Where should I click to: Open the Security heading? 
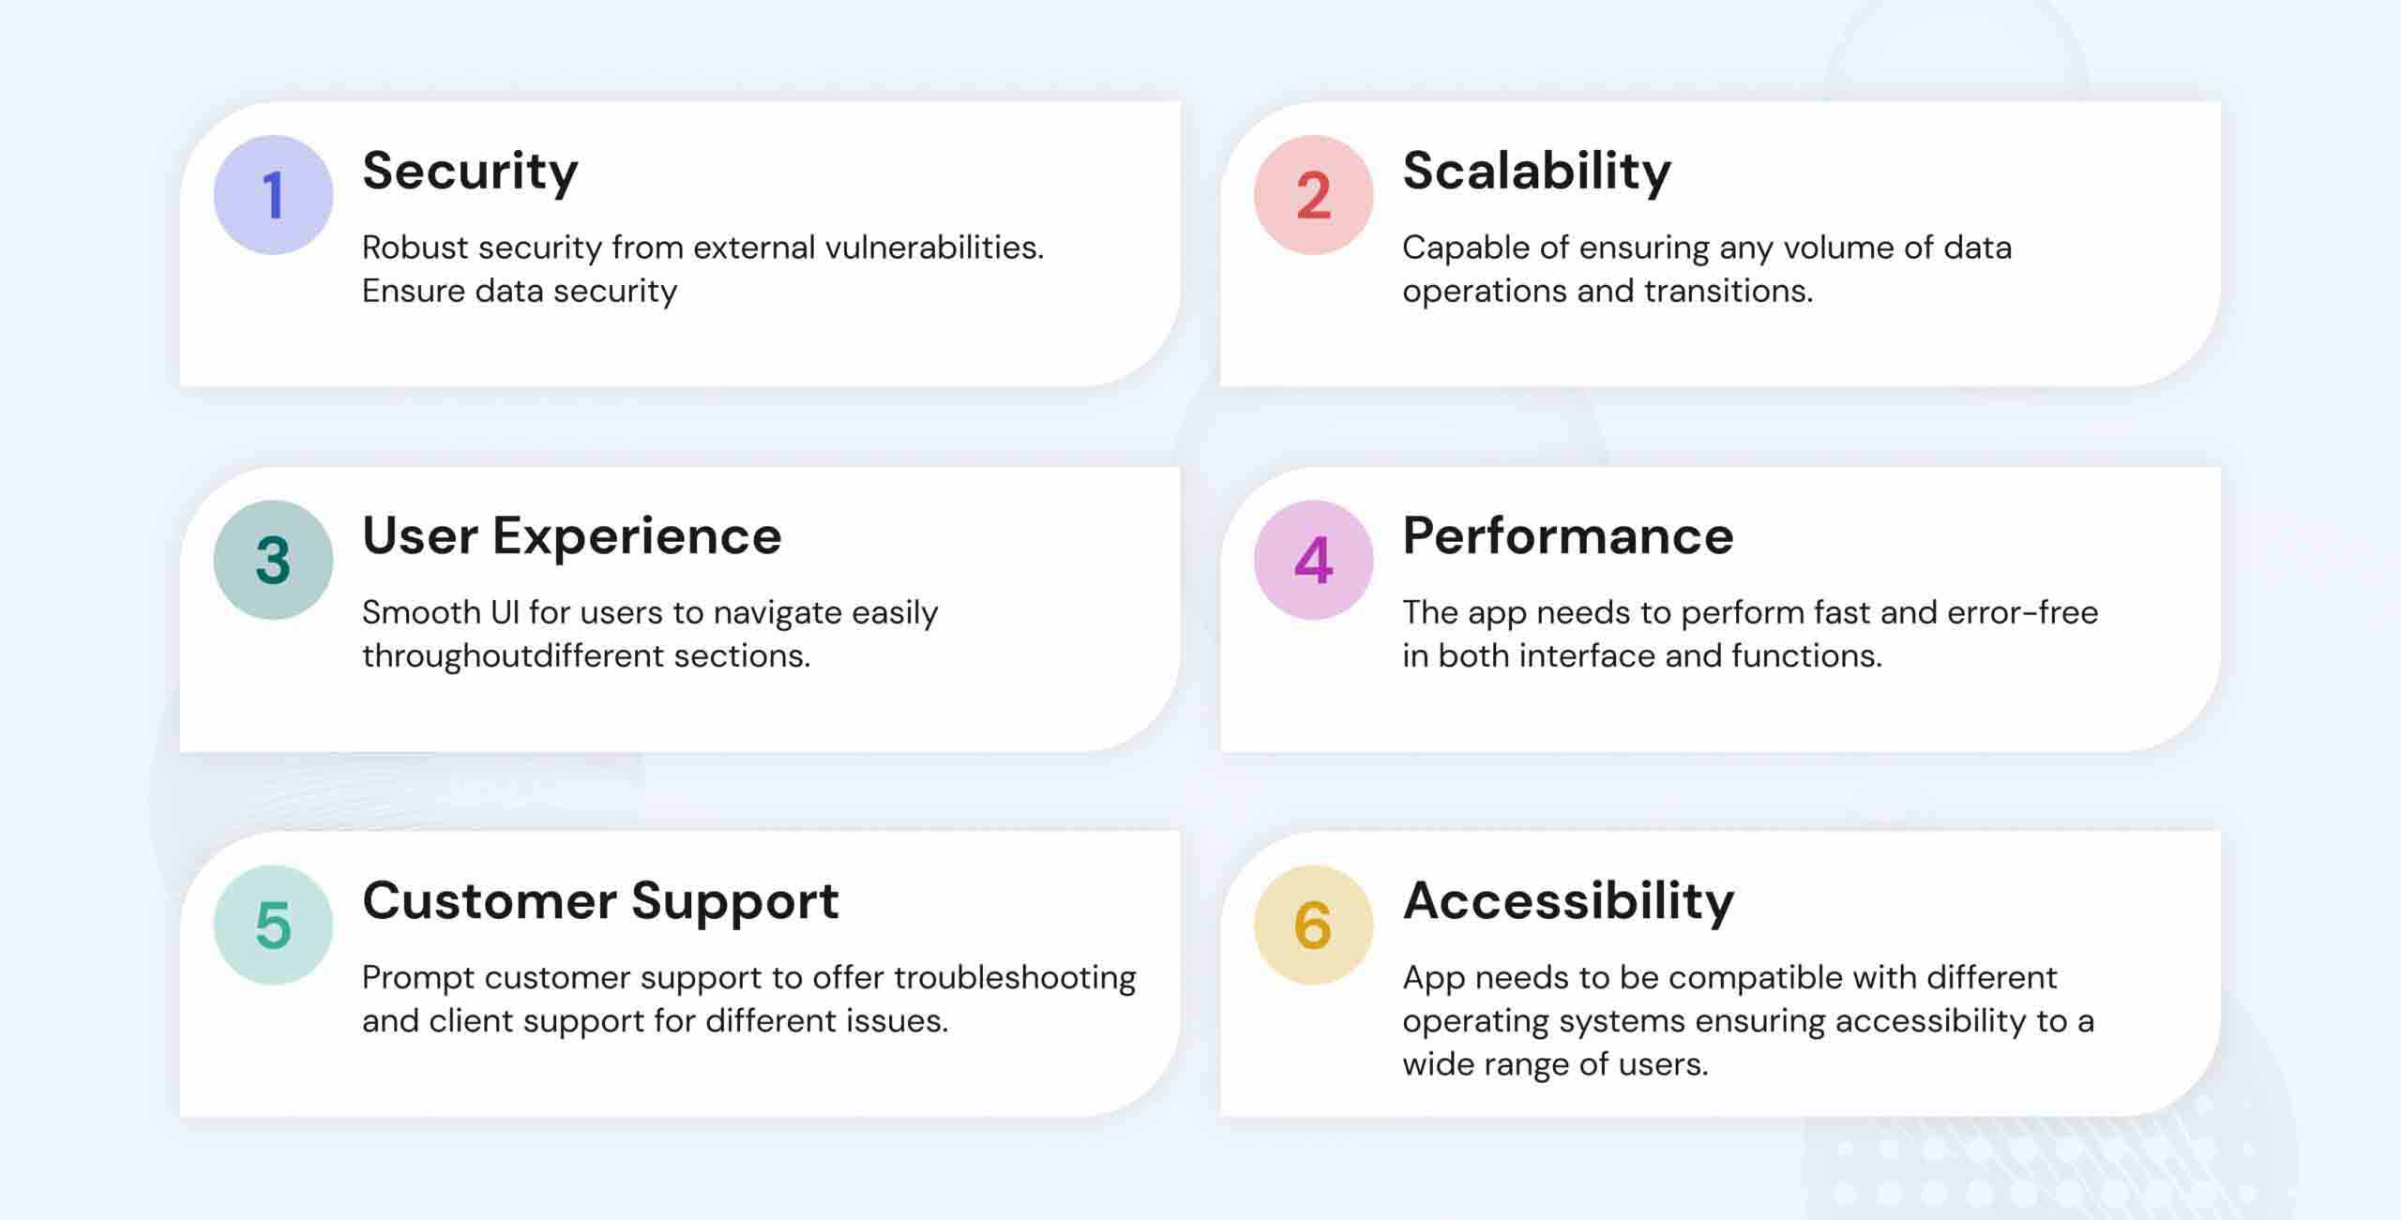tap(470, 172)
